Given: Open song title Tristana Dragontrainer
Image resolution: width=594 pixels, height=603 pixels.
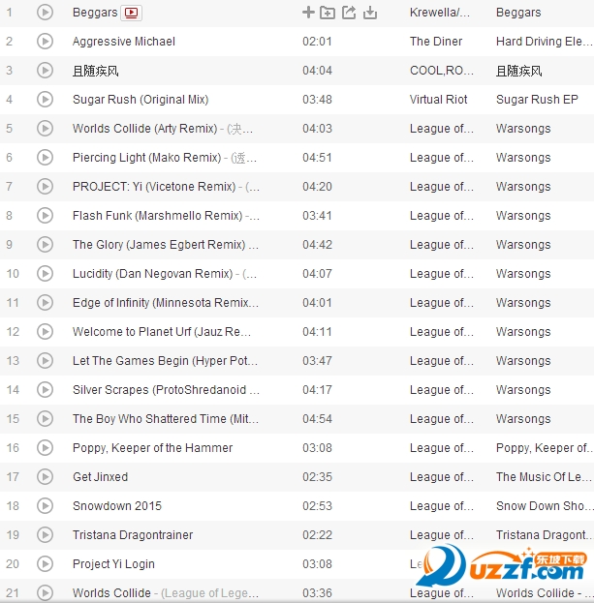Looking at the screenshot, I should coord(133,535).
